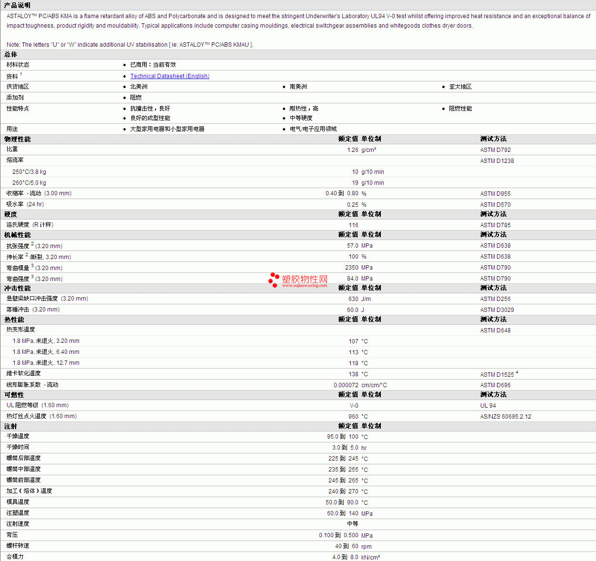The image size is (596, 561).
Task: Click the 大型家用电器和小型家用电器 use entry
Action: (x=168, y=130)
